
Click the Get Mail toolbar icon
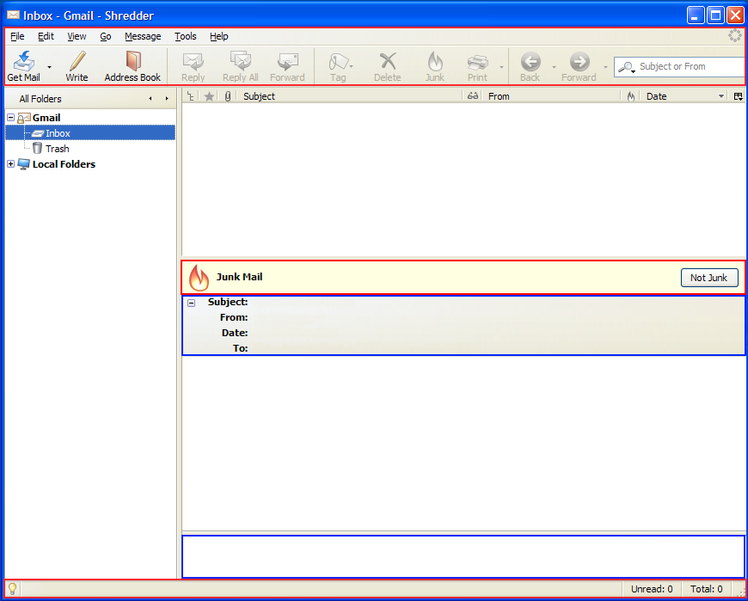click(23, 62)
